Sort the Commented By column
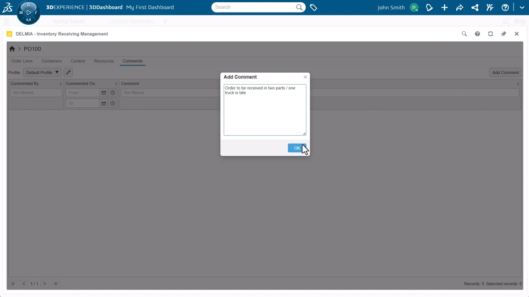This screenshot has width=529, height=297. coord(61,84)
